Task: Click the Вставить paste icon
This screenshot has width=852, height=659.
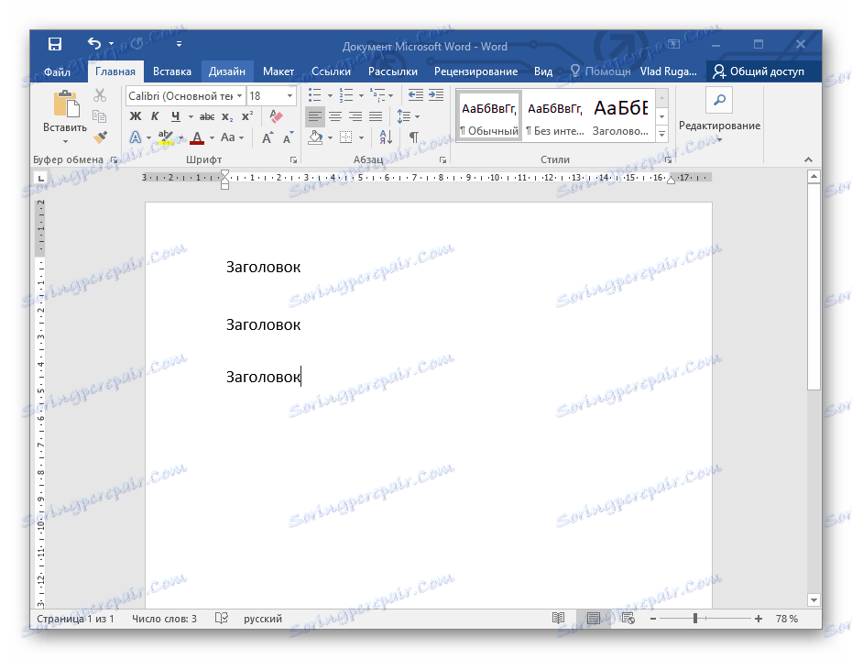Action: (x=66, y=104)
